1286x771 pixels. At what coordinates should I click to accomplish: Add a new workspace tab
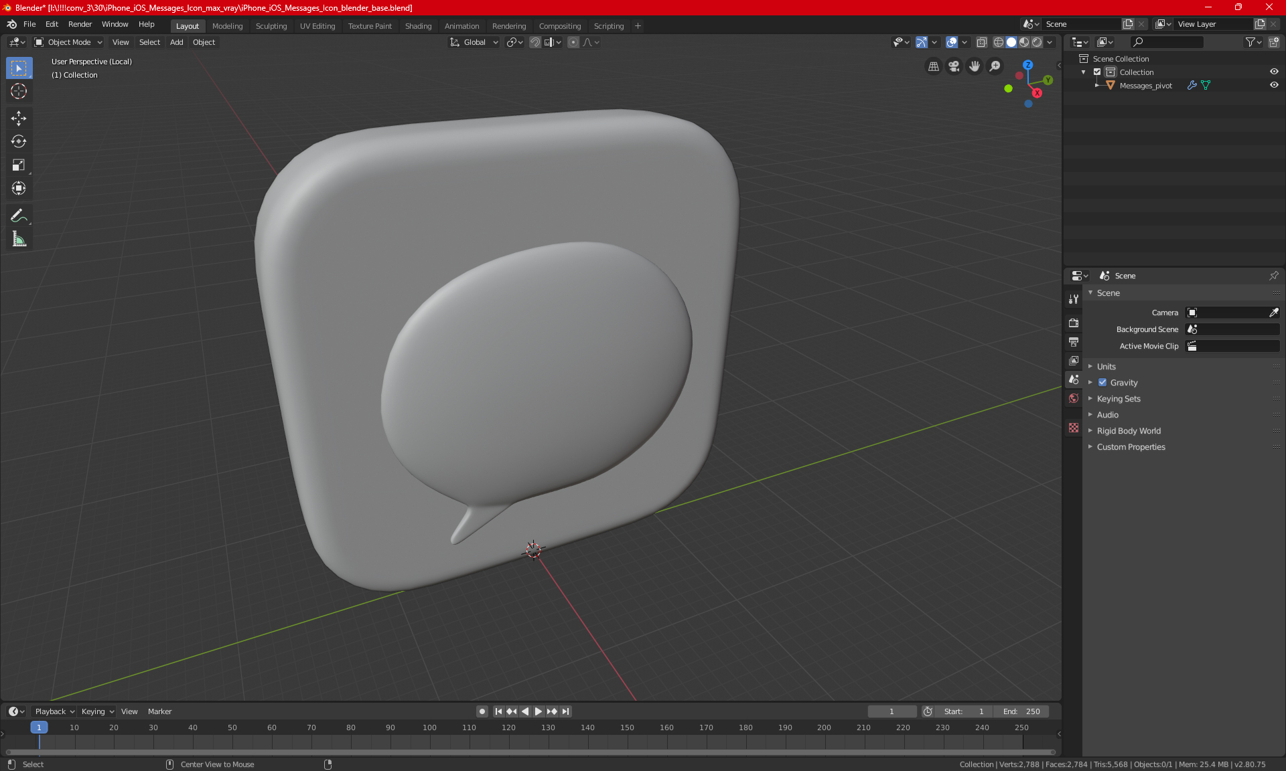pos(638,26)
